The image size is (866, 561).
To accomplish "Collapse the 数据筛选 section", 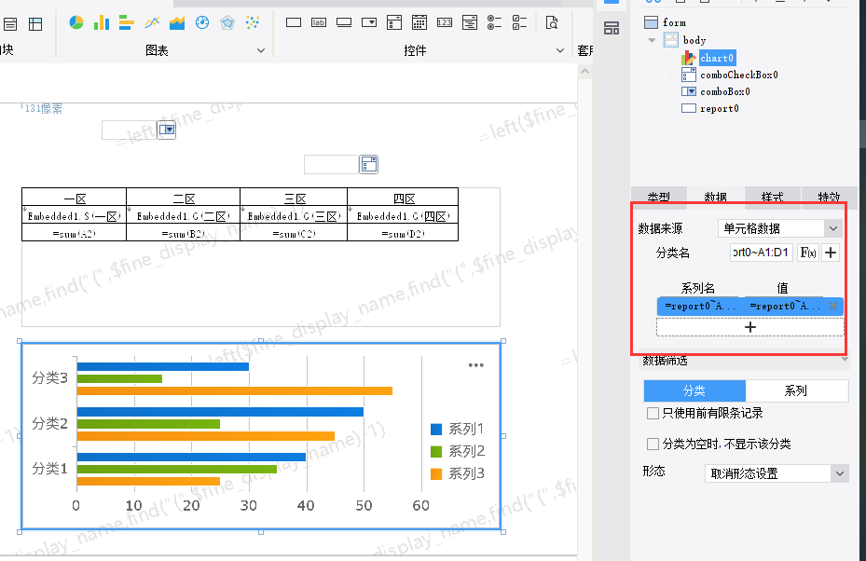I will (x=845, y=360).
